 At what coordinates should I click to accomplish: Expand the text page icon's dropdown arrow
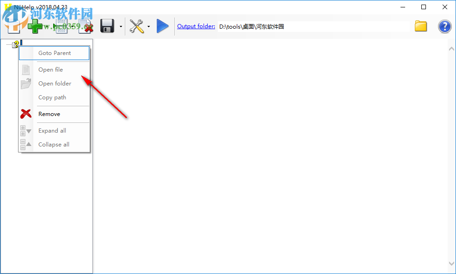tap(72, 26)
